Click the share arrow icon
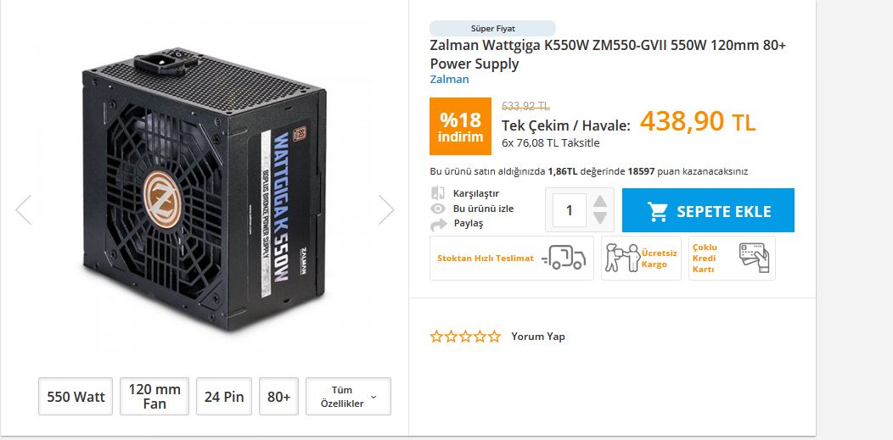 [x=438, y=224]
